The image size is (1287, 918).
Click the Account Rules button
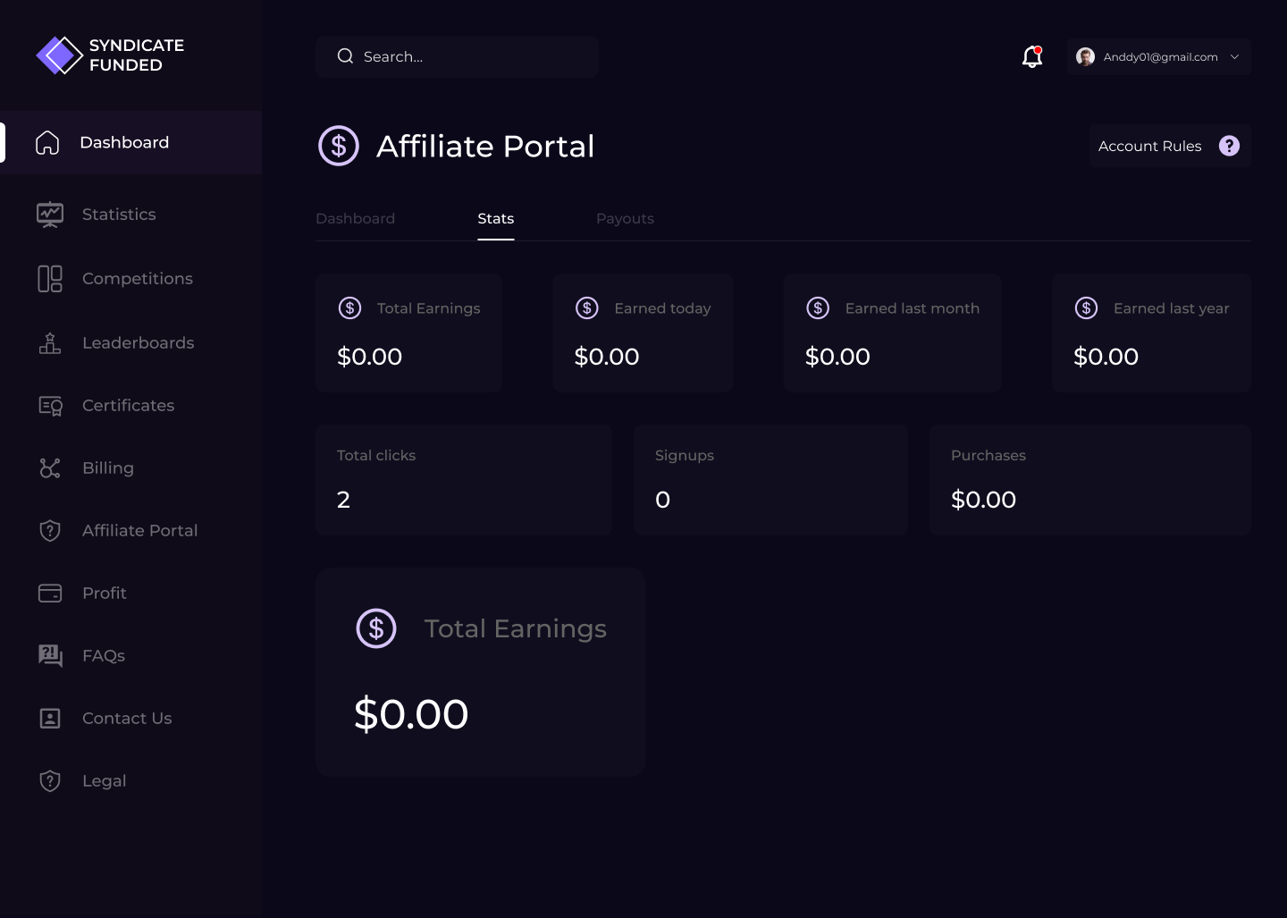pyautogui.click(x=1149, y=146)
